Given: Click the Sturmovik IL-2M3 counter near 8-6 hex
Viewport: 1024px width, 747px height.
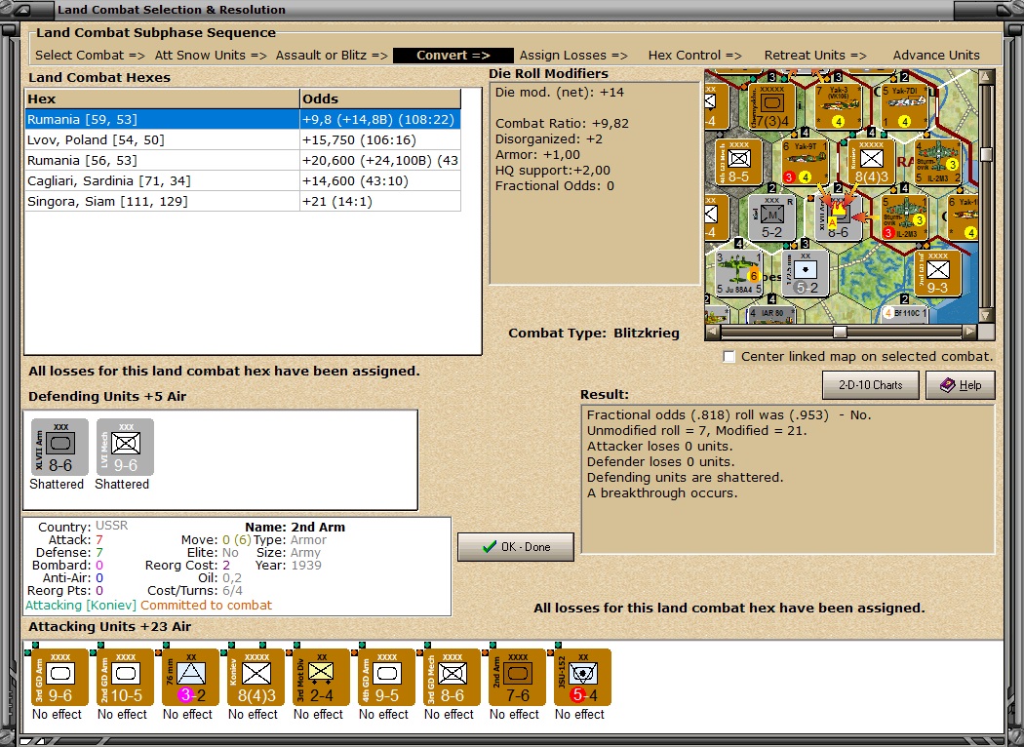Looking at the screenshot, I should tap(904, 217).
